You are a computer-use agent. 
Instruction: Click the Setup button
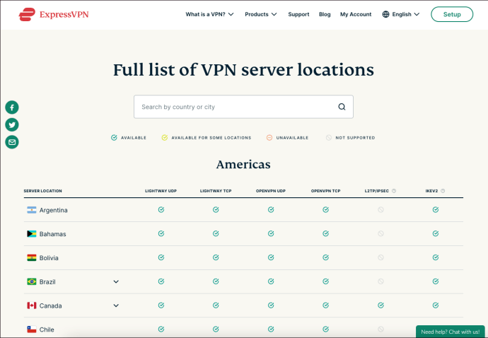click(452, 14)
